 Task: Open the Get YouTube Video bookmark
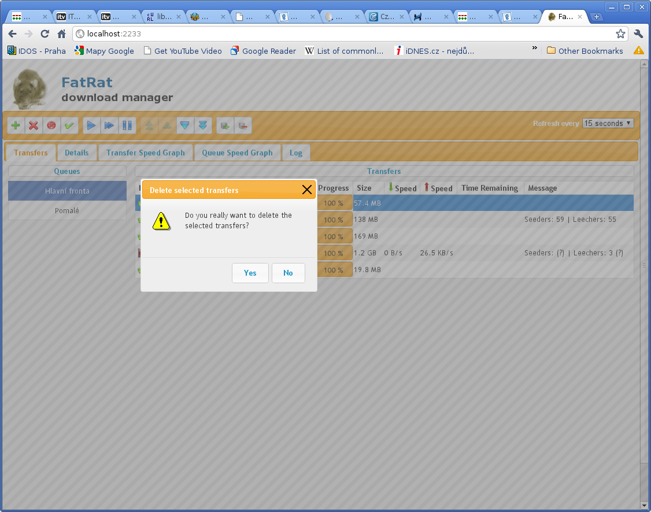point(182,51)
